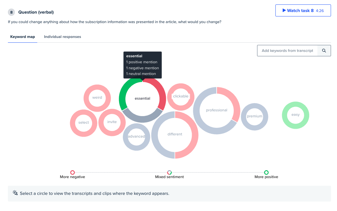The width and height of the screenshot is (337, 211).
Task: Click the Mixed sentiment legend circle
Action: click(169, 172)
